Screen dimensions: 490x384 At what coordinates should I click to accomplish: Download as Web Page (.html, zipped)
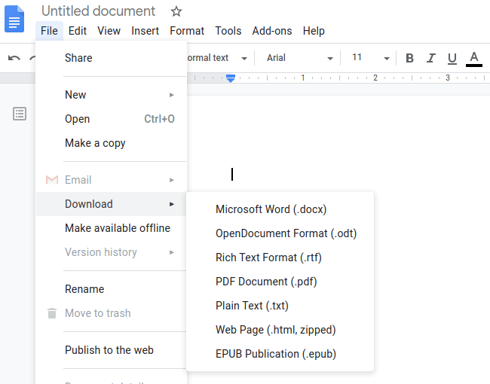280,330
